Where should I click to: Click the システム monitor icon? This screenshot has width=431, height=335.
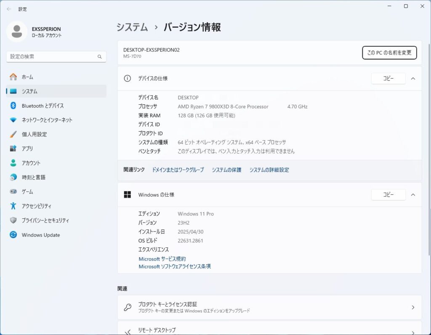13,91
